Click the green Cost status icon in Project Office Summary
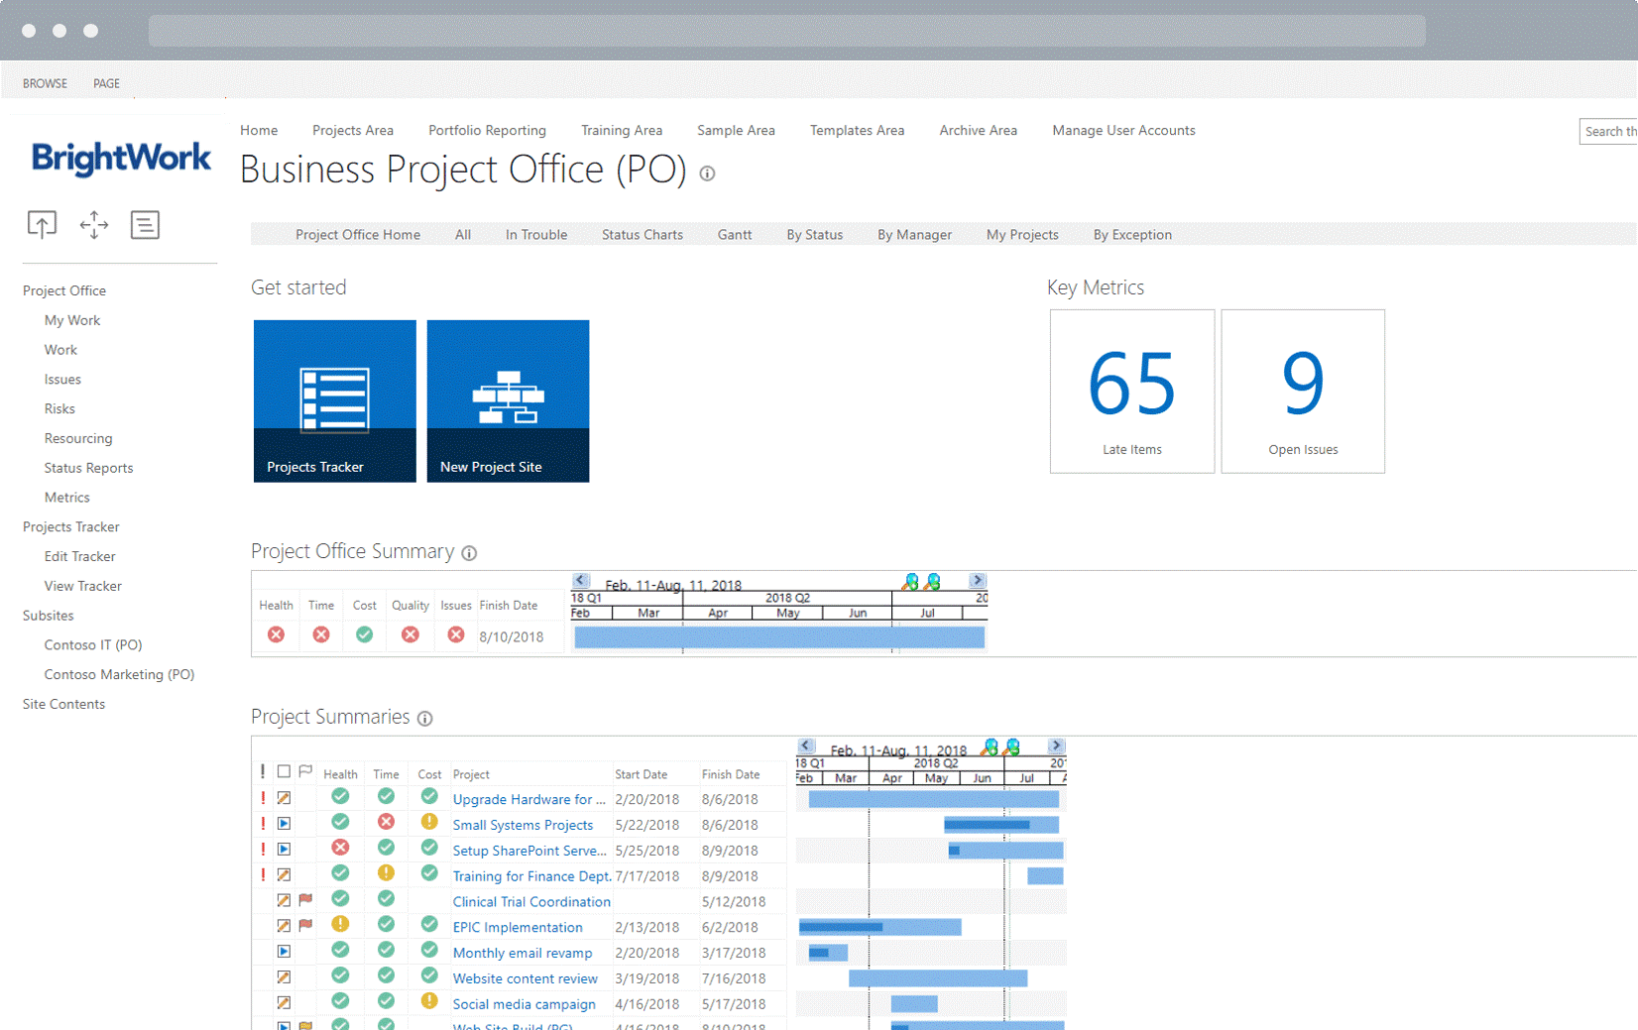This screenshot has width=1638, height=1030. pos(365,634)
